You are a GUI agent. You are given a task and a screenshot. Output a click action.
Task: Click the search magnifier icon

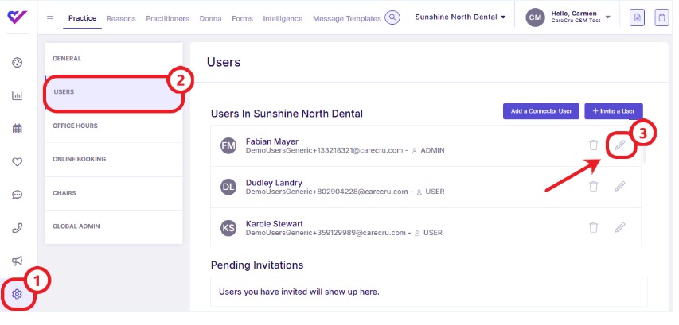(392, 17)
